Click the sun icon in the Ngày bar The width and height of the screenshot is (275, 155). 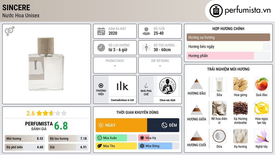(101, 125)
